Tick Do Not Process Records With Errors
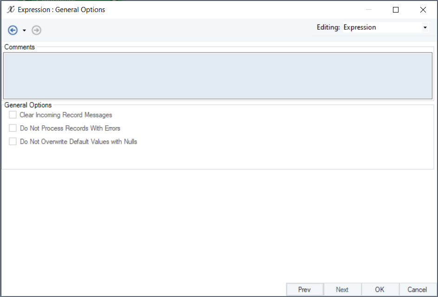 (13, 128)
